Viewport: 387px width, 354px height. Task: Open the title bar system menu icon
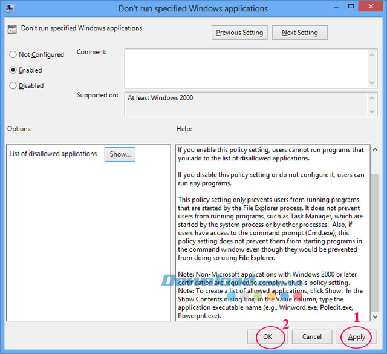point(10,8)
